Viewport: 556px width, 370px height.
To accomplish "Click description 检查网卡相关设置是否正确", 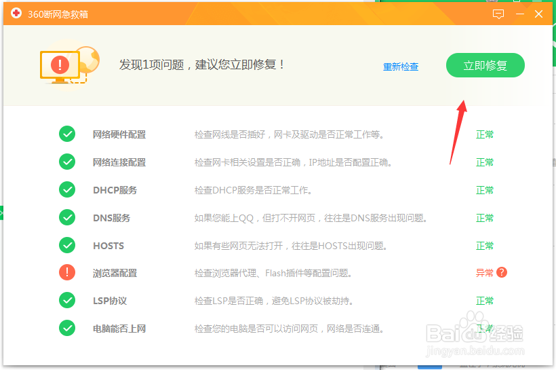I will click(293, 162).
